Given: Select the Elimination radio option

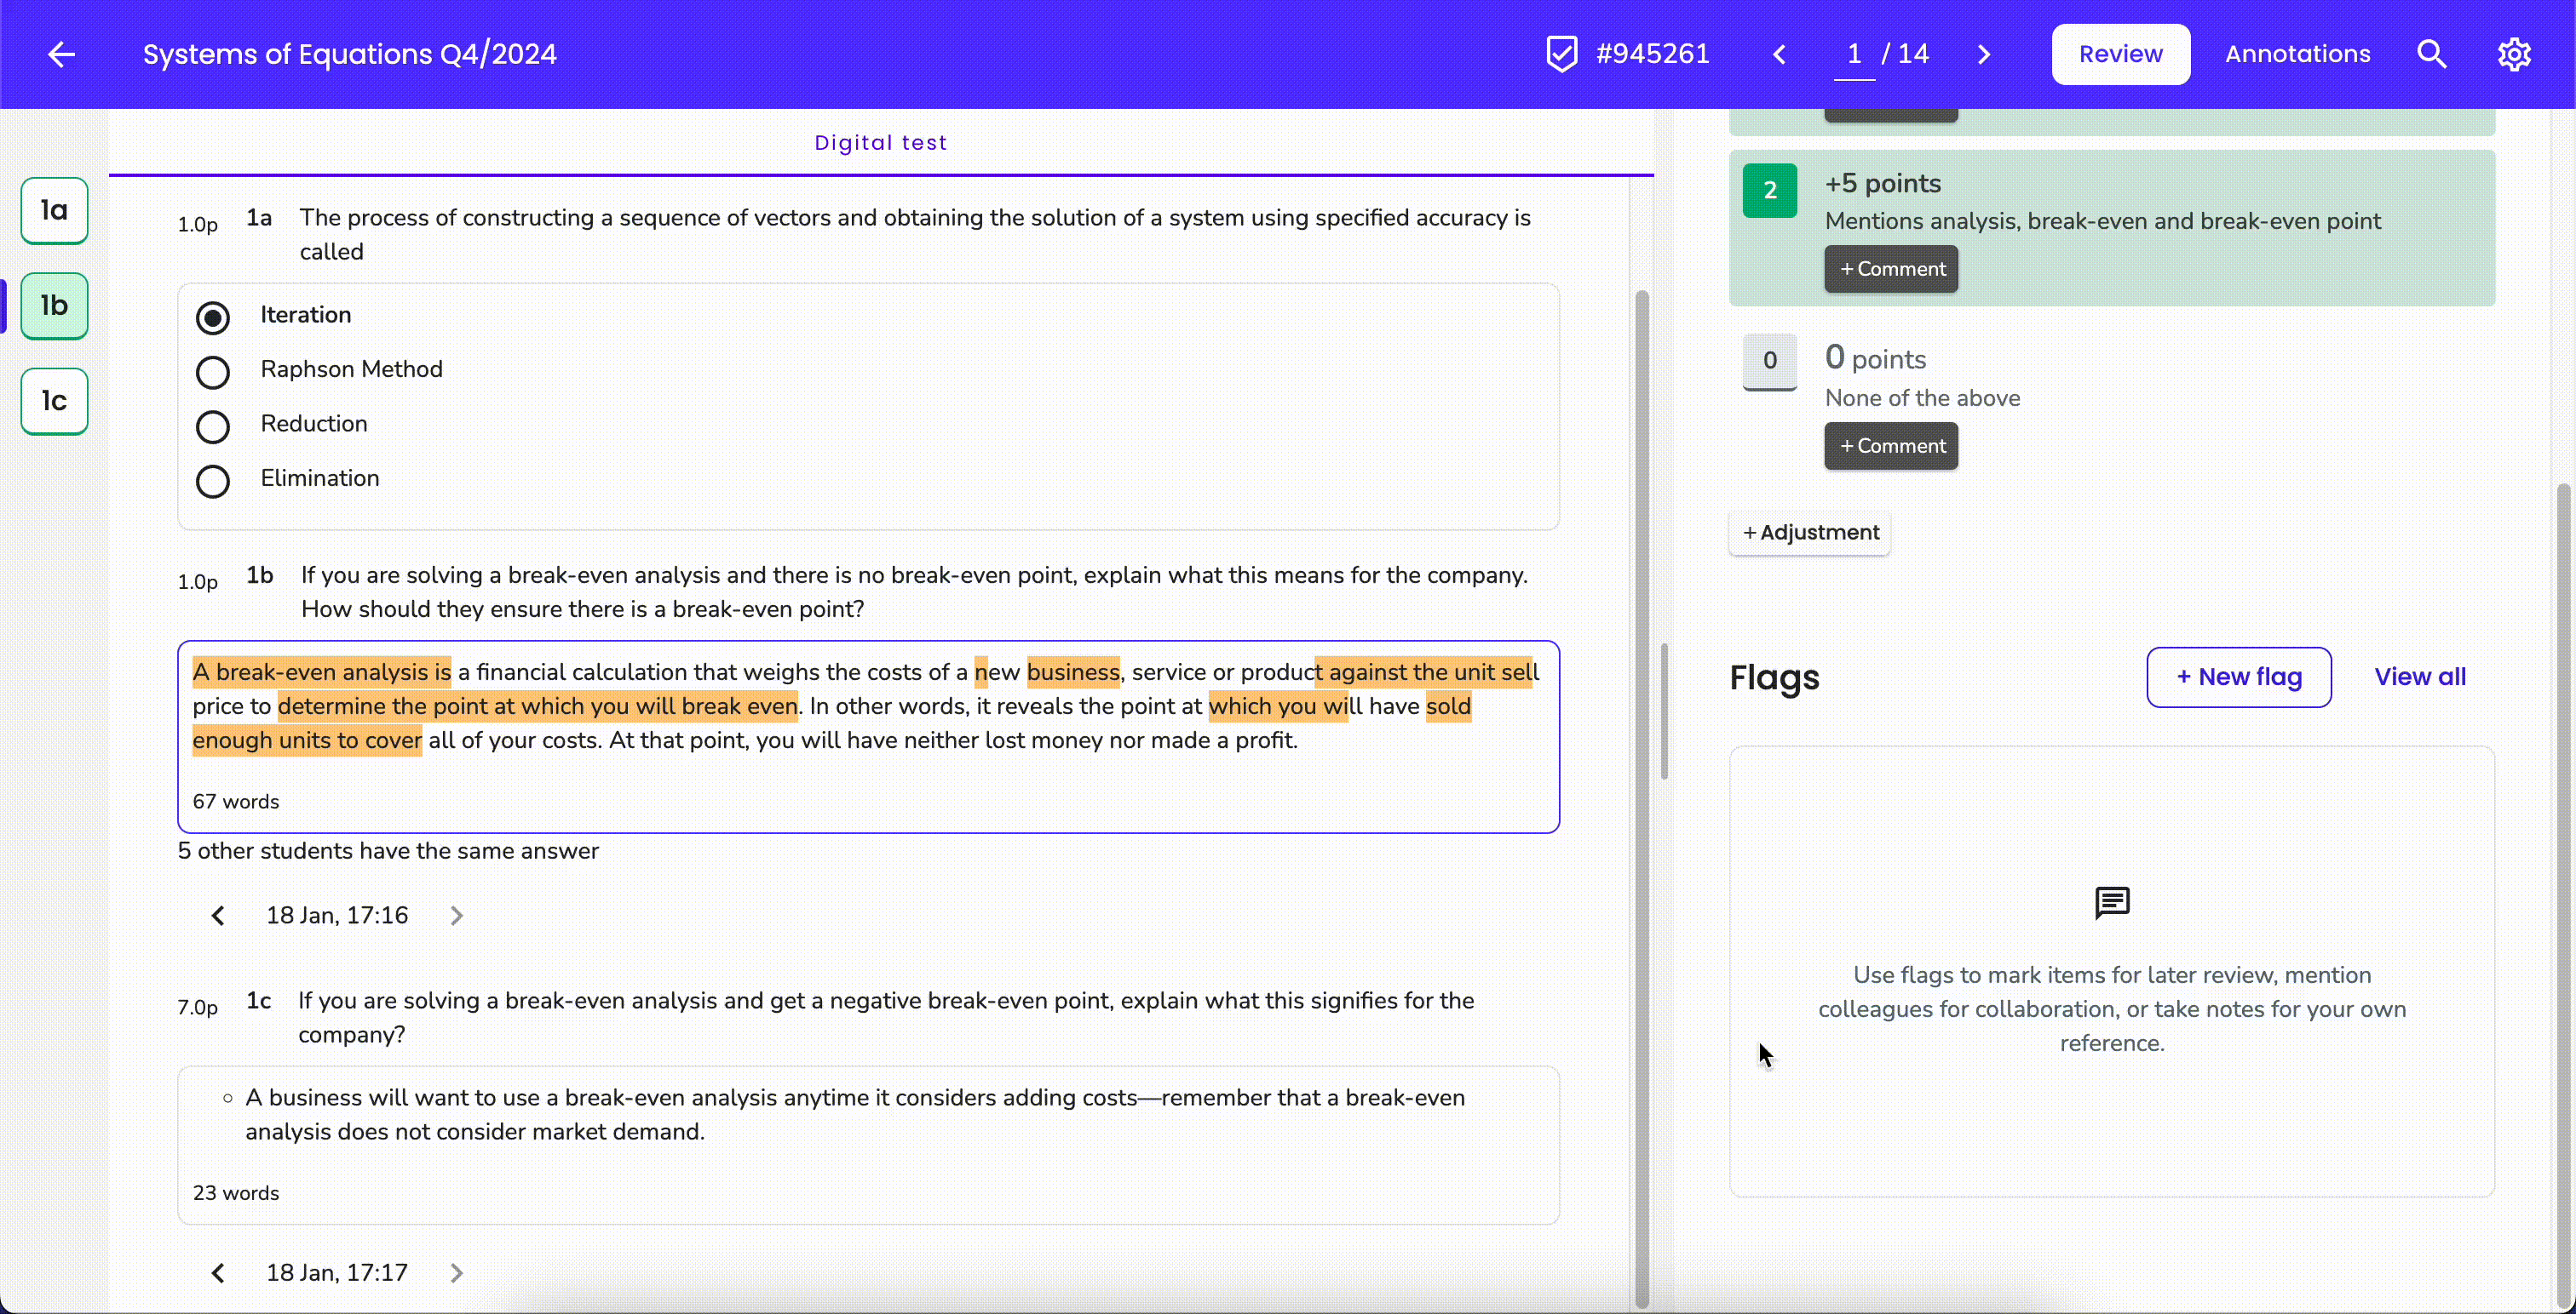Looking at the screenshot, I should click(x=212, y=481).
